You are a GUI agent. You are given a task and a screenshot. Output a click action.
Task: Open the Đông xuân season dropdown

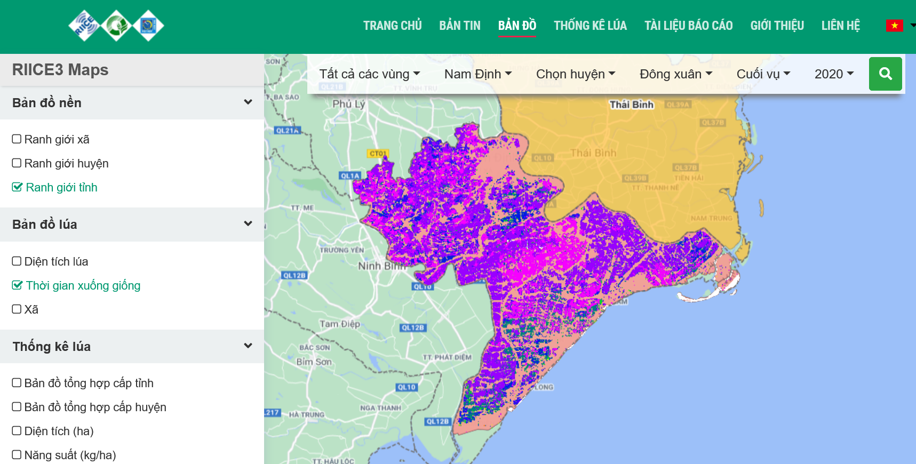[x=675, y=74]
